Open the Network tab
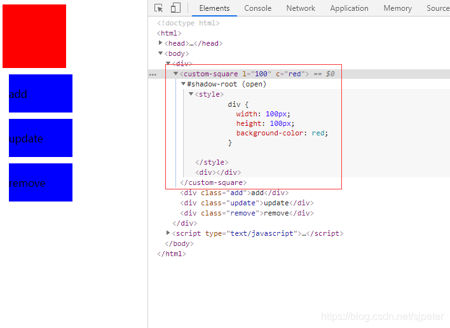 (301, 8)
